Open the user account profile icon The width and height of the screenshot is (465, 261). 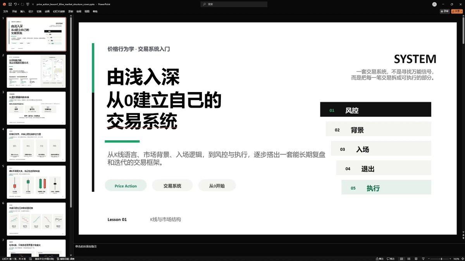435,4
